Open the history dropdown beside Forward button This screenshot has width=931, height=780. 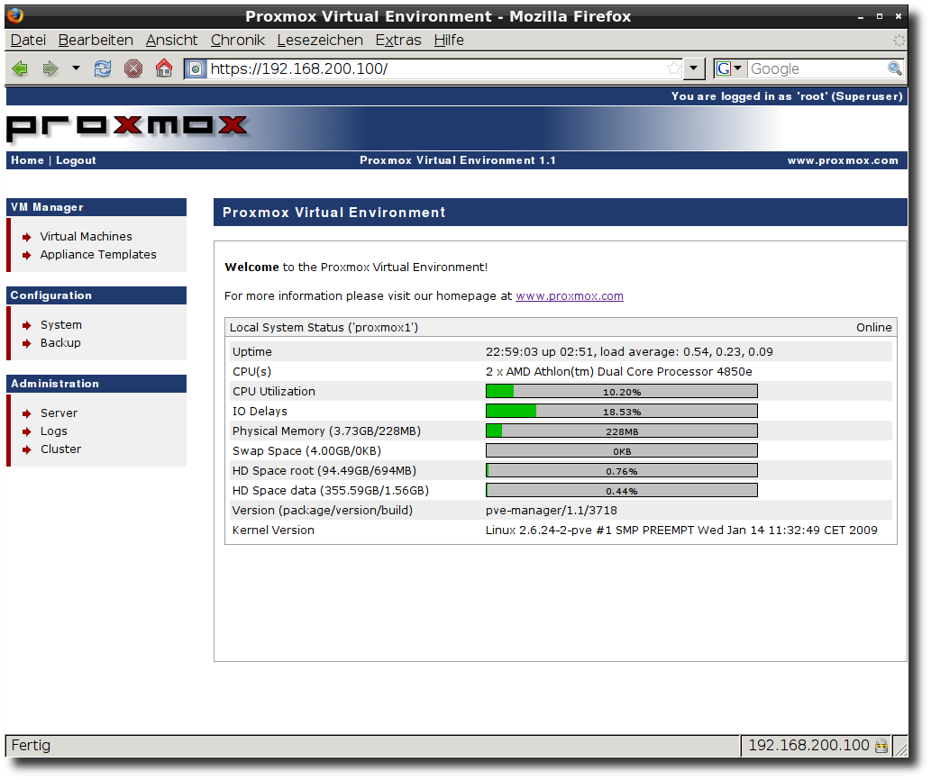click(x=76, y=69)
